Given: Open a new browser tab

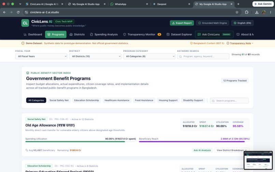Looking at the screenshot, I should 238,4.
